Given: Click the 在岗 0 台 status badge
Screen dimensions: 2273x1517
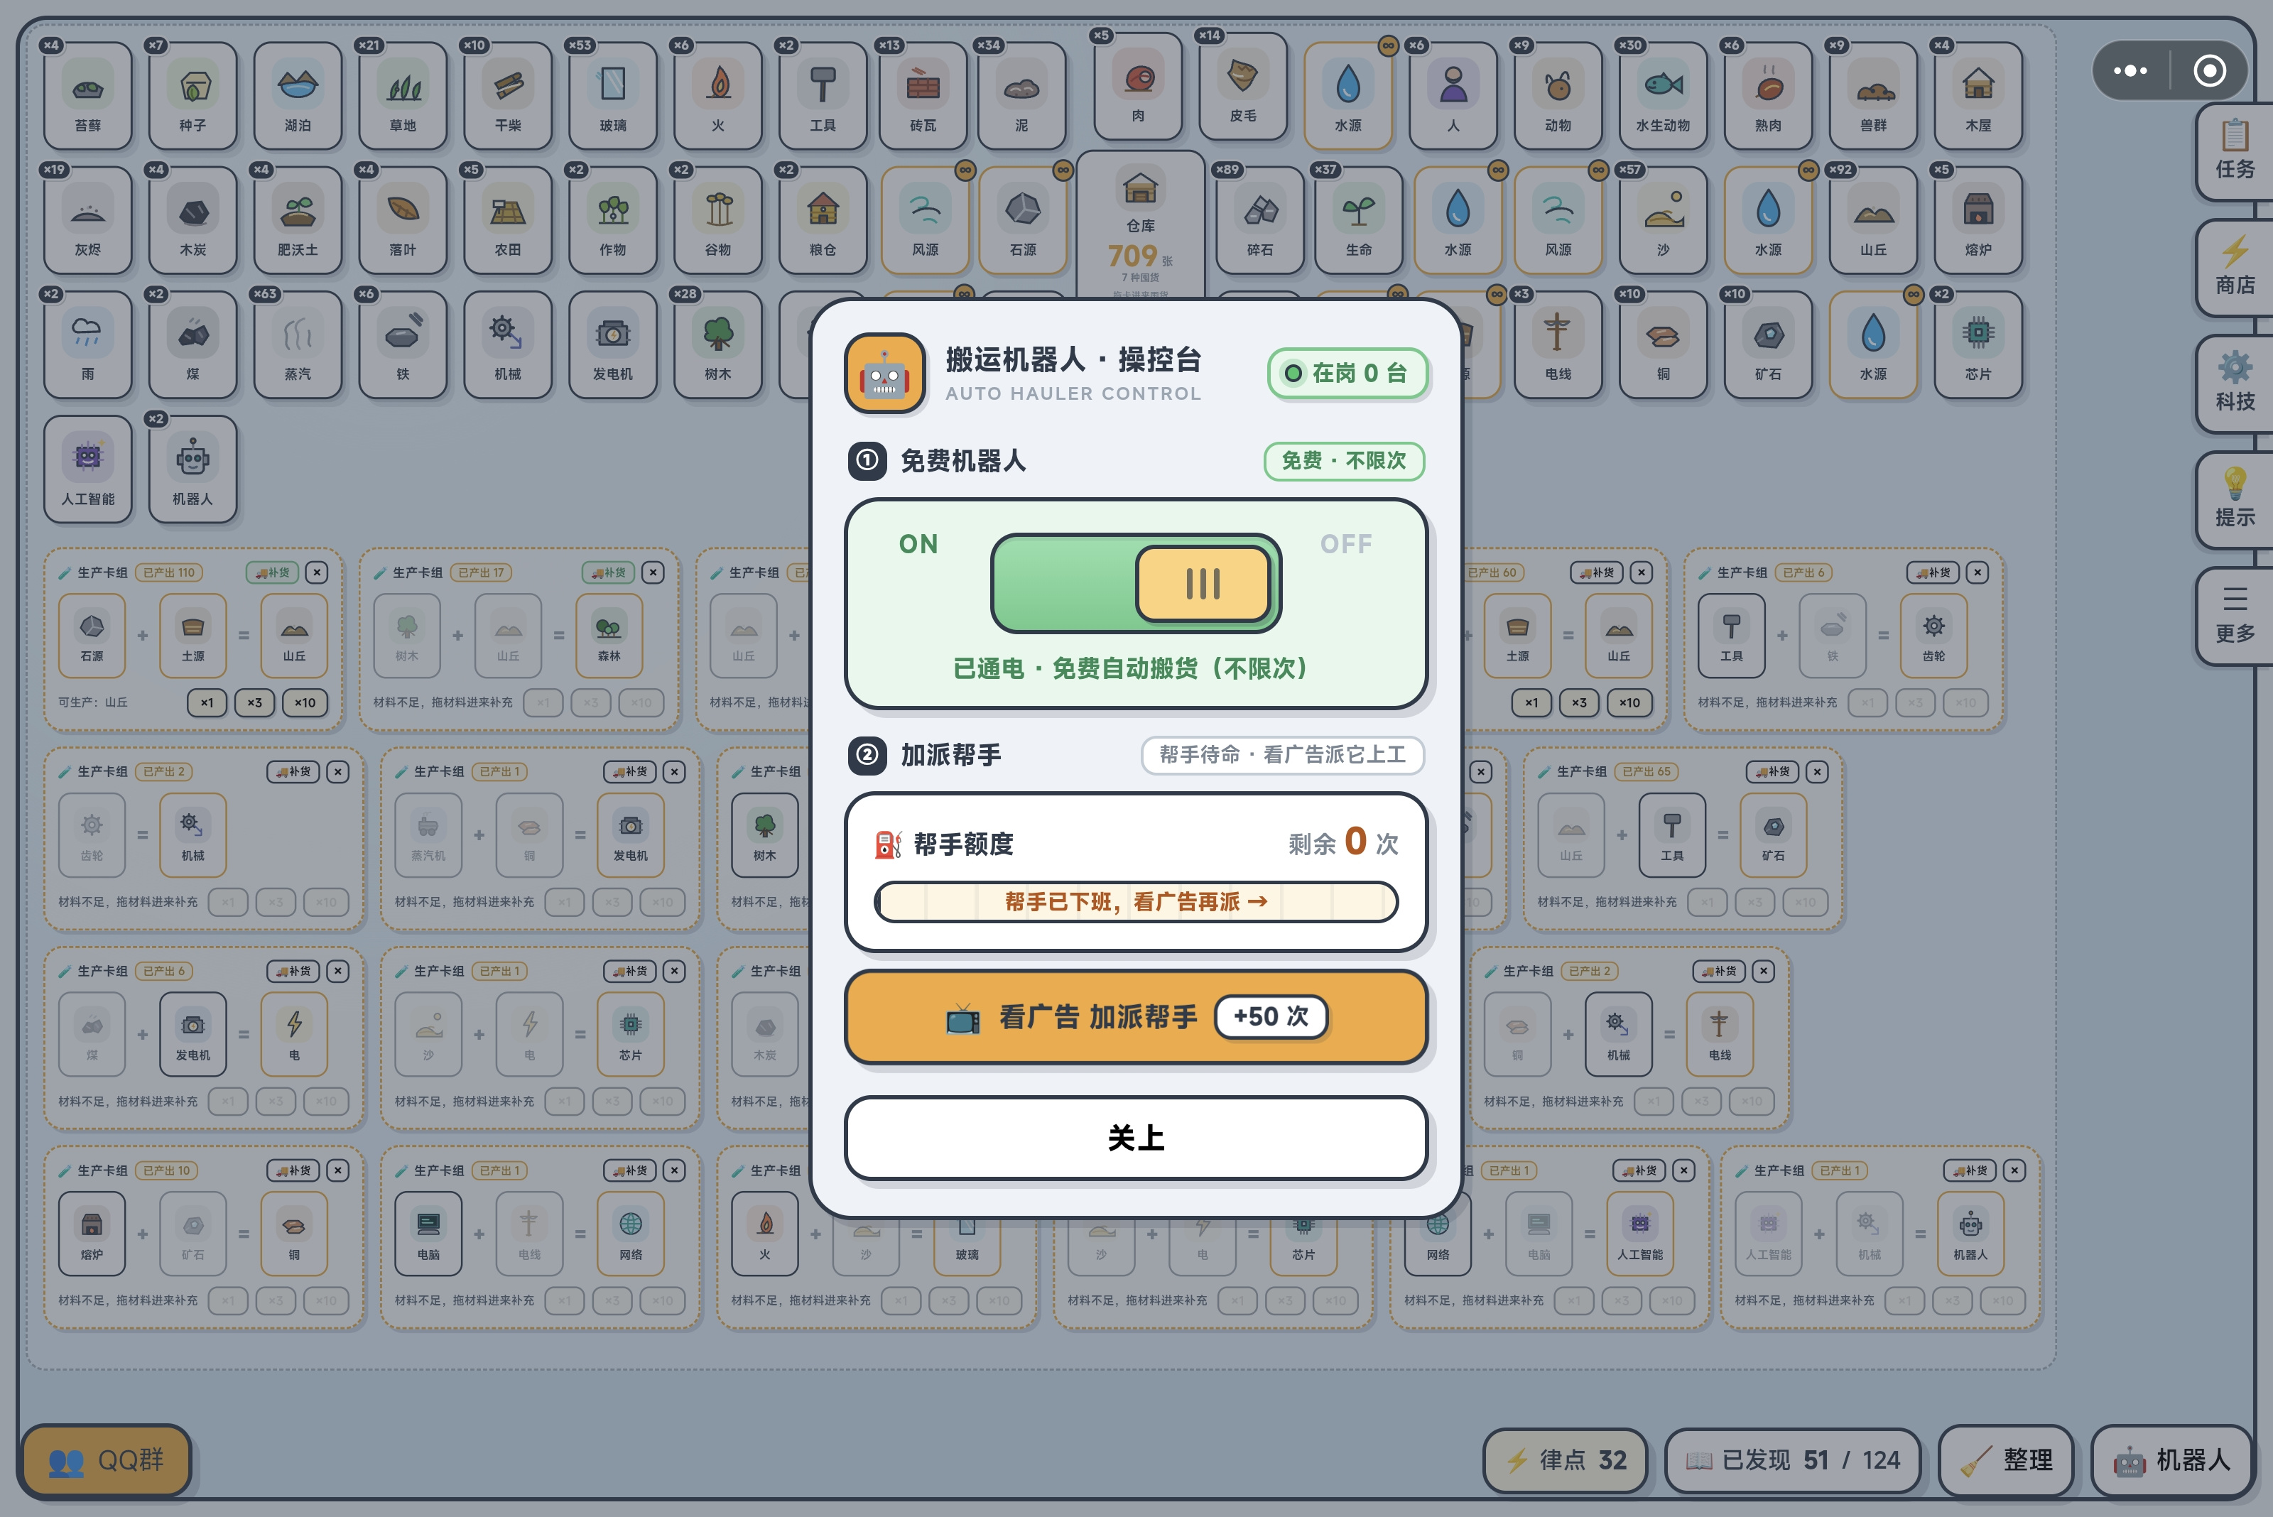Looking at the screenshot, I should [x=1347, y=372].
